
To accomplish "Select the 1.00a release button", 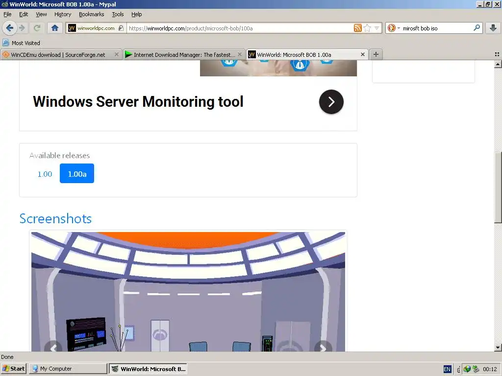I will (x=77, y=174).
